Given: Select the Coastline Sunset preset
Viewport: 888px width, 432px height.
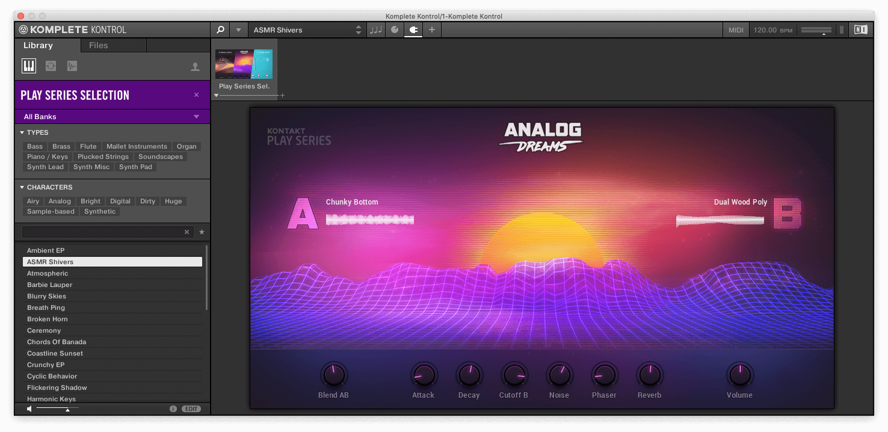Looking at the screenshot, I should pos(113,353).
